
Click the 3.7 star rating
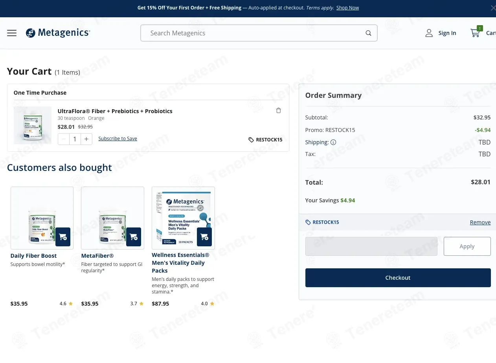click(137, 304)
